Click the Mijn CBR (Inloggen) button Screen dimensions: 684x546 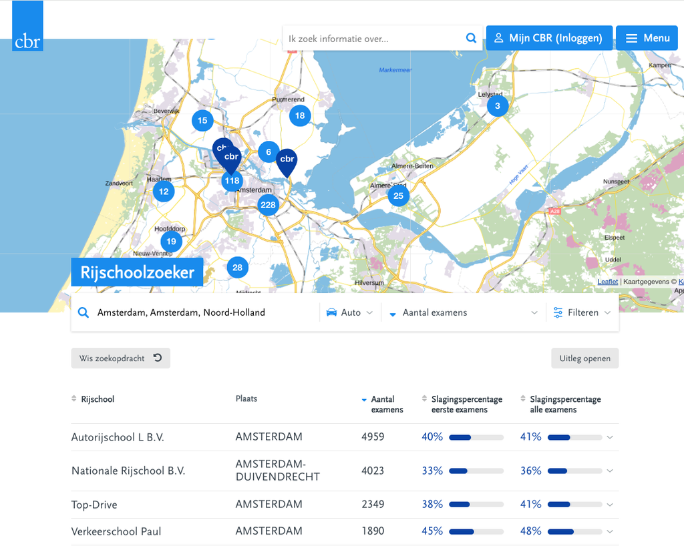[549, 38]
